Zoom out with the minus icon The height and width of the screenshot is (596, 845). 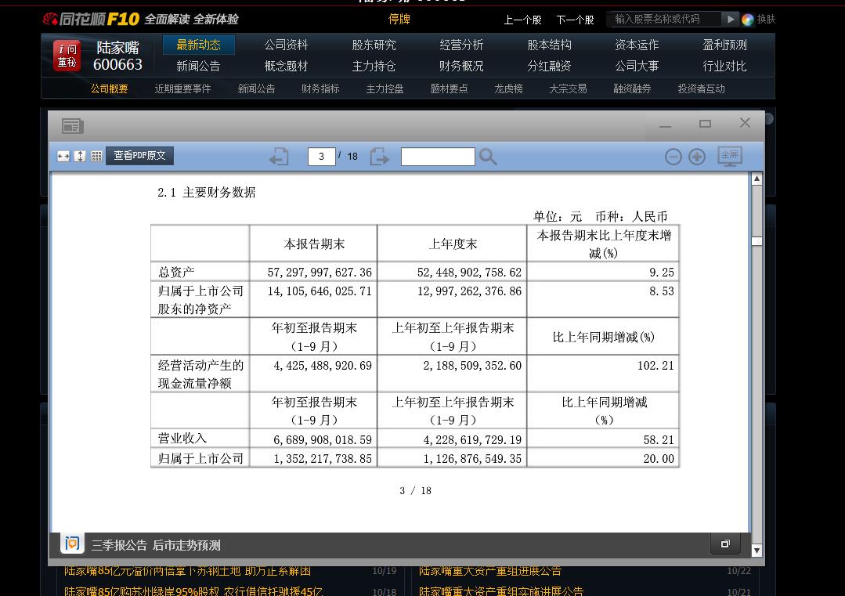point(673,157)
